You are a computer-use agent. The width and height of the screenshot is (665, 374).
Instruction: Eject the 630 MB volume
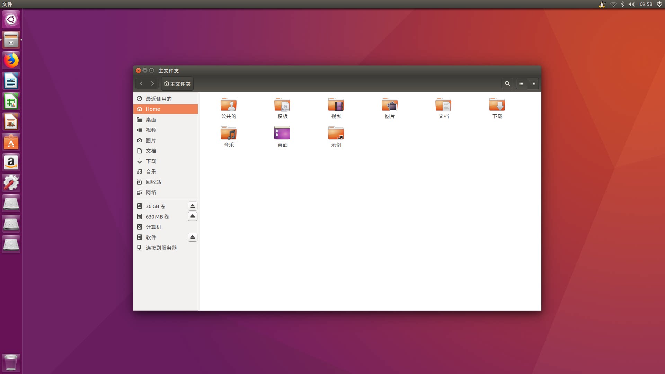click(193, 216)
